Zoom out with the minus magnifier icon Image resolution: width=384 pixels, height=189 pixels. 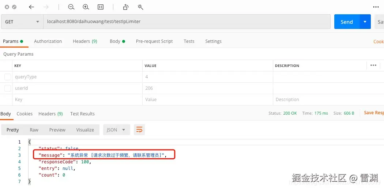(71, 7)
